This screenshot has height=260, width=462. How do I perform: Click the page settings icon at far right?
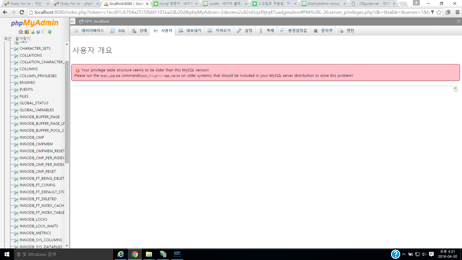tap(456, 89)
